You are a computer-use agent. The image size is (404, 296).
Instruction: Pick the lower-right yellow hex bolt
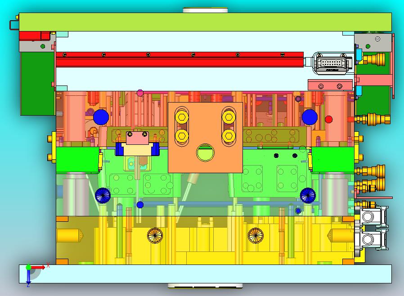228,135
